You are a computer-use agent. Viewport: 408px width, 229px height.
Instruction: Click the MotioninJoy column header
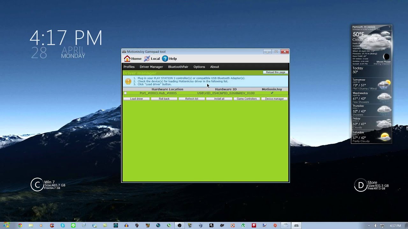coord(272,89)
